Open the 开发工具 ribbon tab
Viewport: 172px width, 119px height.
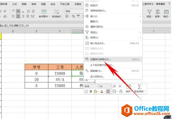point(65,4)
